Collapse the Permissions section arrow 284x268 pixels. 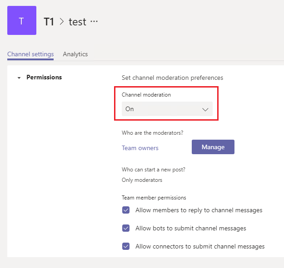pos(19,78)
